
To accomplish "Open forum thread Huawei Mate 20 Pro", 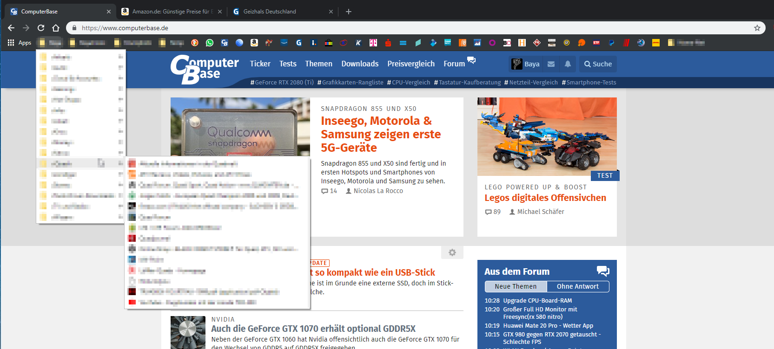I will point(548,325).
